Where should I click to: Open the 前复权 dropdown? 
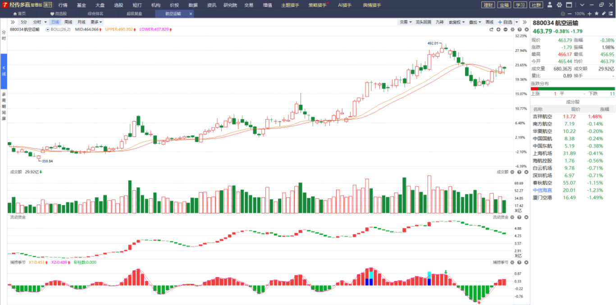457,22
